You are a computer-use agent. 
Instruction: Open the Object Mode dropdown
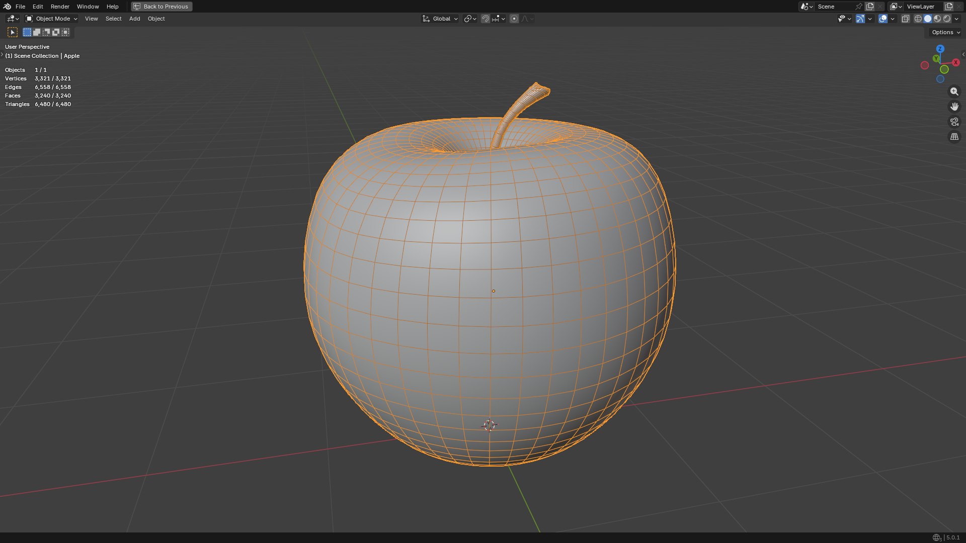click(x=51, y=19)
